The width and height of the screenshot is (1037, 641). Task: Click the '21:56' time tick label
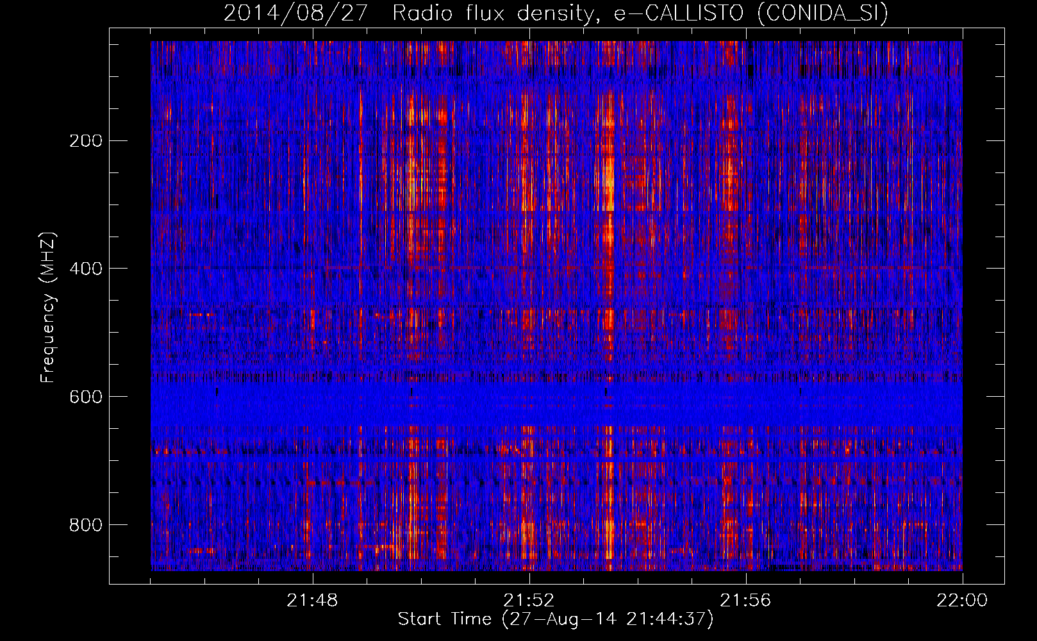746,601
